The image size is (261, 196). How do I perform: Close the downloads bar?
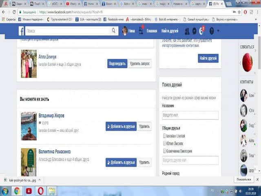pos(257,180)
